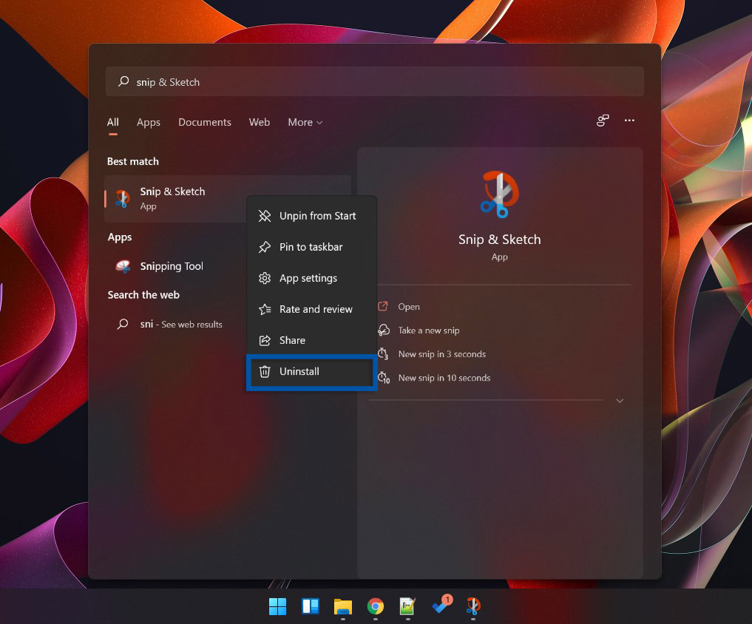Select the Apps search filter tab

pyautogui.click(x=148, y=122)
